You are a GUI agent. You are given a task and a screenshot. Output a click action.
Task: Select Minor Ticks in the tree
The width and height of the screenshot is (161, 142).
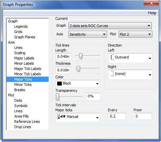pyautogui.click(x=23, y=85)
